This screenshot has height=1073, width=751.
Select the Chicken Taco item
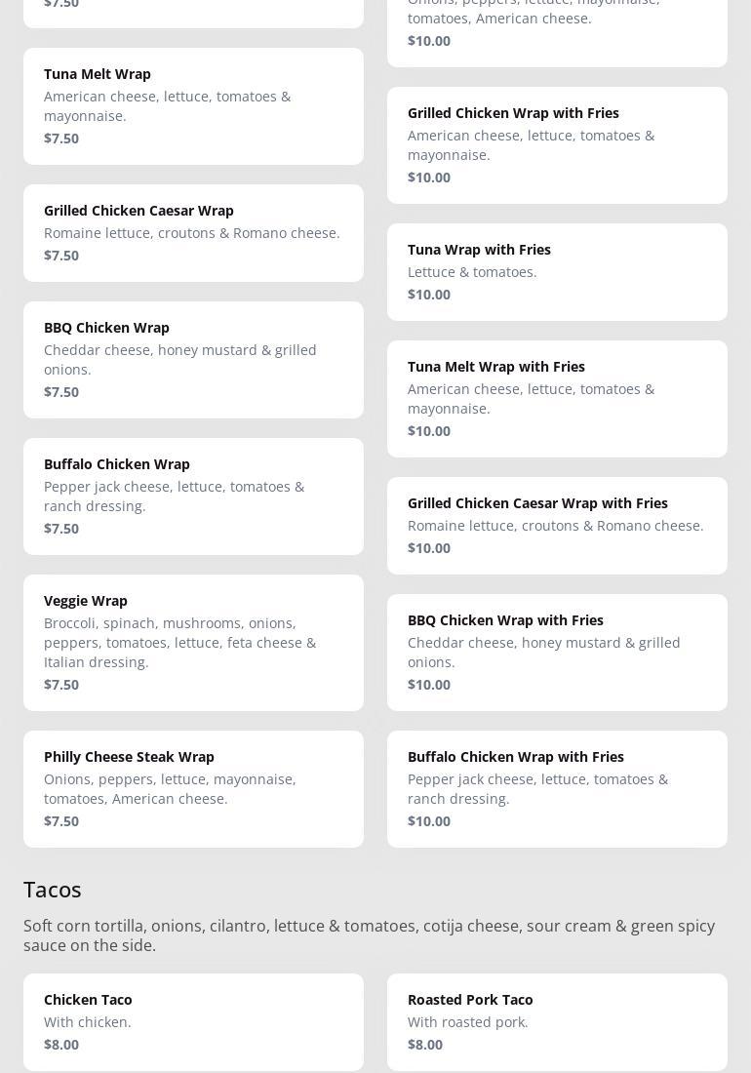tap(193, 1021)
